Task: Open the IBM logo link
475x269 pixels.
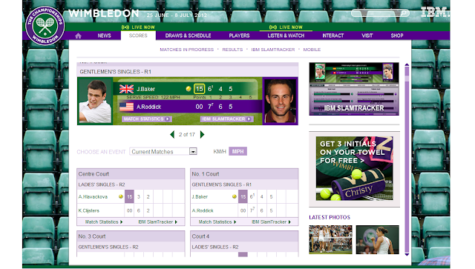Action: pyautogui.click(x=435, y=13)
